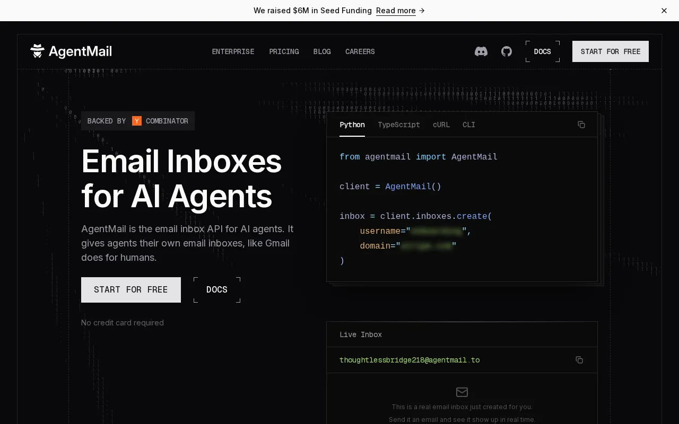
Task: Switch to the cURL code tab
Action: pos(441,125)
